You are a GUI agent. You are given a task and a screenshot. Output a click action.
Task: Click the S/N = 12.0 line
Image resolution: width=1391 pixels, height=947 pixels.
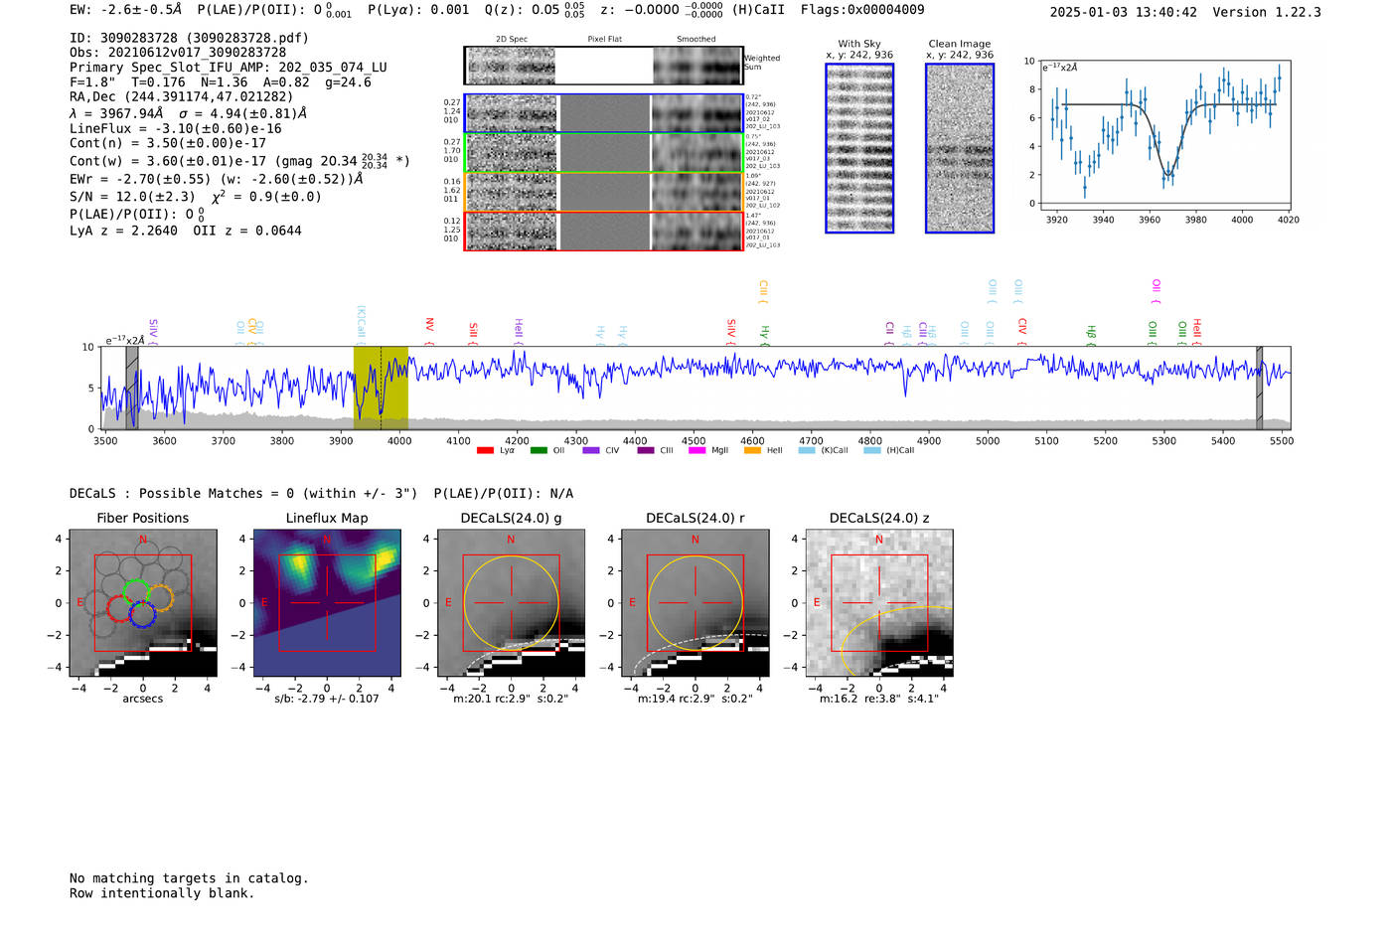[x=196, y=197]
